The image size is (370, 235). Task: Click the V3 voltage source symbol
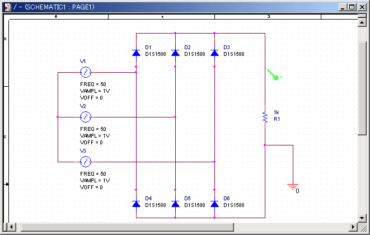click(86, 162)
